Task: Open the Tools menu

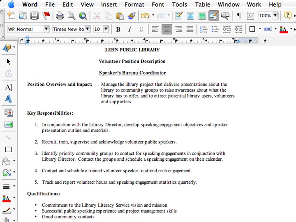Action: [x=179, y=4]
